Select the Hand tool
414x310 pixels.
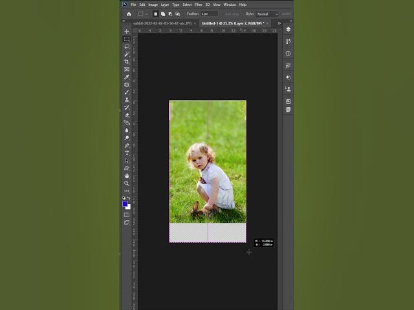tap(127, 176)
